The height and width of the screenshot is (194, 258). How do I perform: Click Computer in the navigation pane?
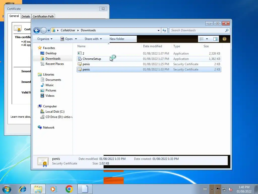[x=50, y=106]
